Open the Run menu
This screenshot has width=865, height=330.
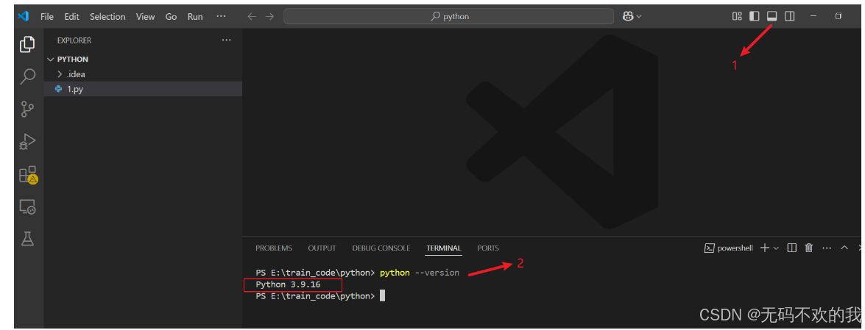[195, 16]
